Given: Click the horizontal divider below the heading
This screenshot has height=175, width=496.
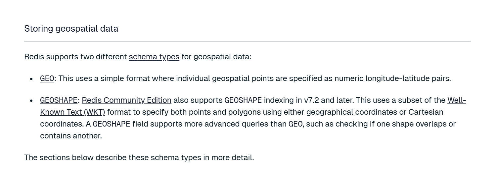Looking at the screenshot, I should pyautogui.click(x=247, y=42).
